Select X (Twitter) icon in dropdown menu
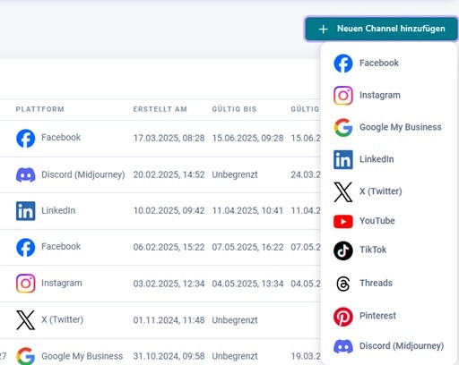This screenshot has width=459, height=365. click(x=343, y=191)
